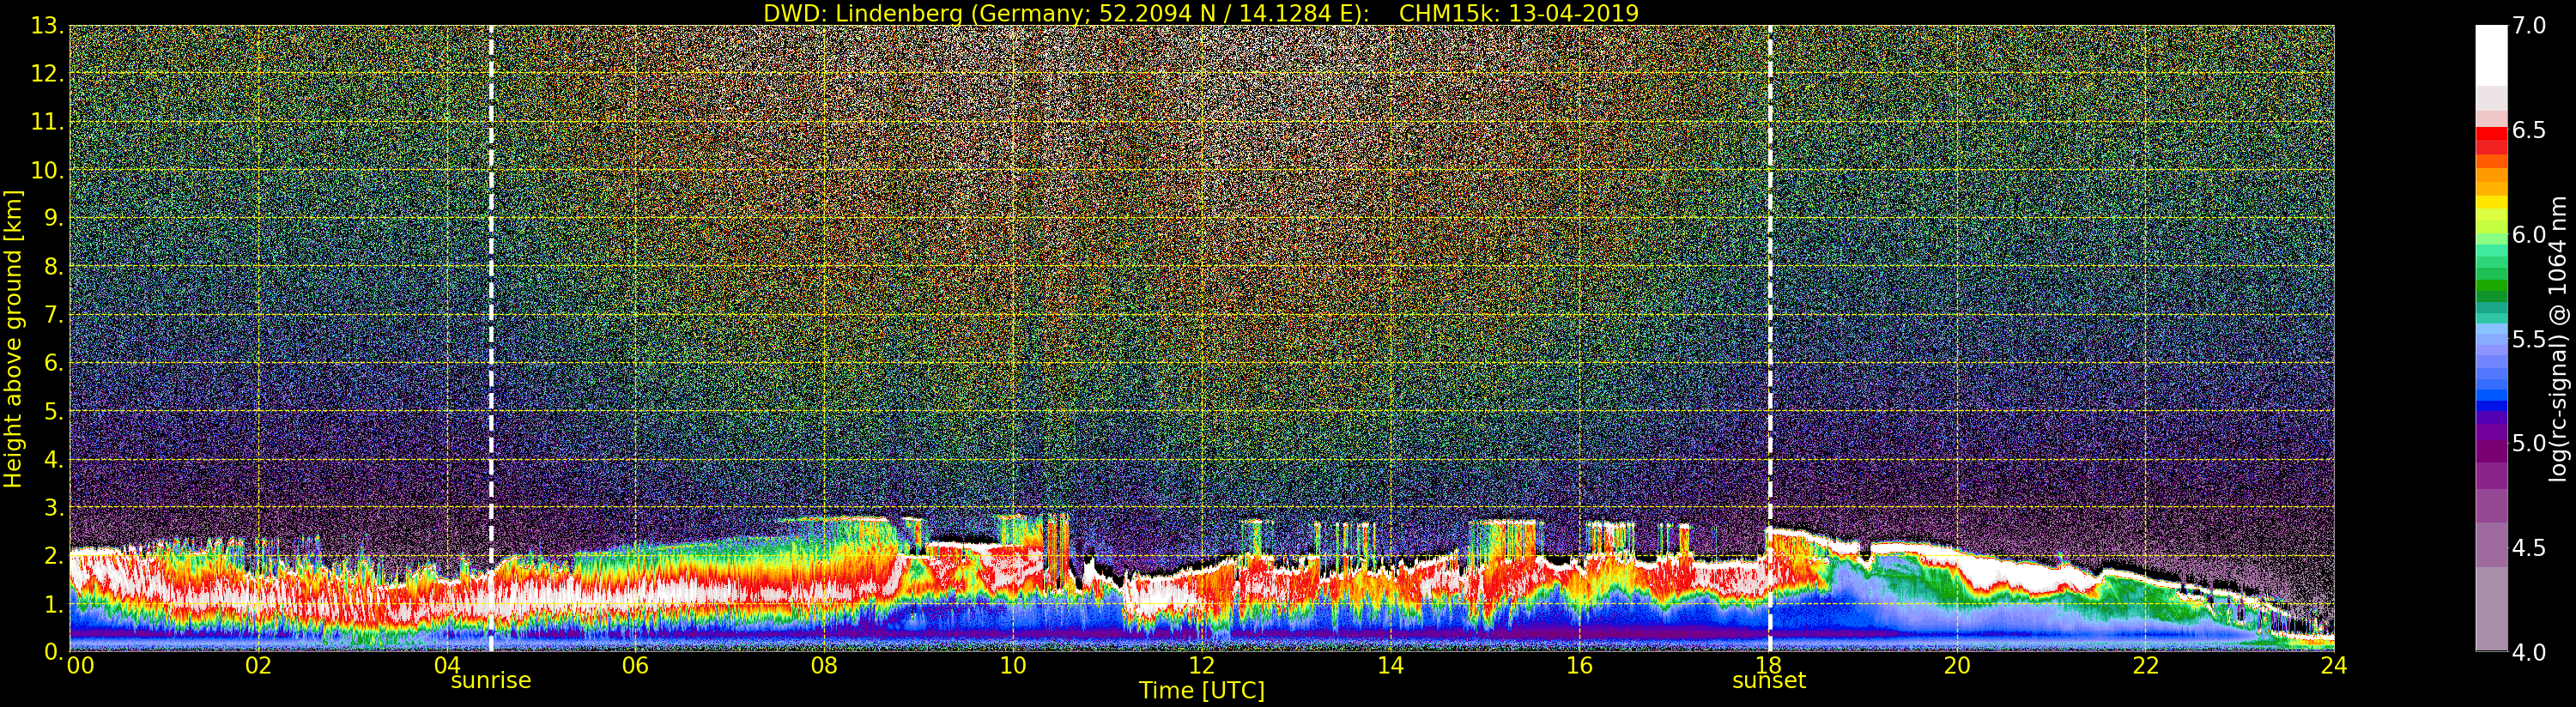Image resolution: width=2576 pixels, height=707 pixels.
Task: Click the "sunrise" label below the time axis
Action: pyautogui.click(x=491, y=681)
